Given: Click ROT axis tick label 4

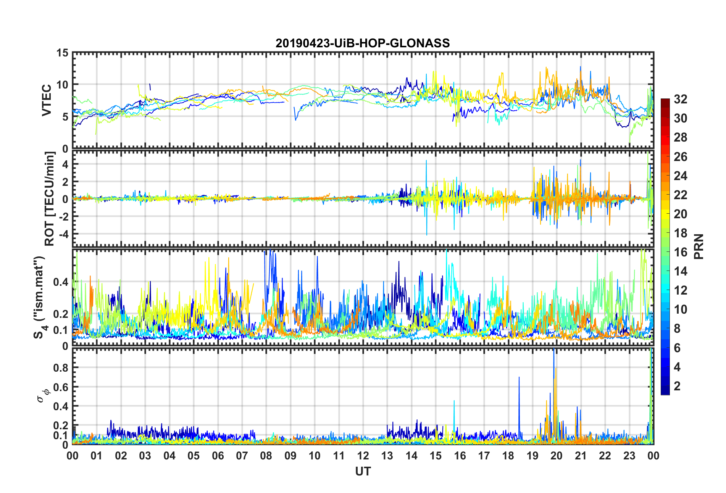Looking at the screenshot, I should point(66,164).
